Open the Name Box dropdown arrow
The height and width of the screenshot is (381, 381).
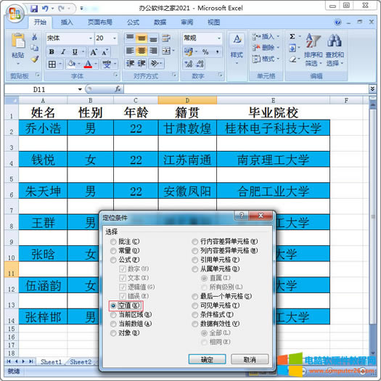pos(80,89)
